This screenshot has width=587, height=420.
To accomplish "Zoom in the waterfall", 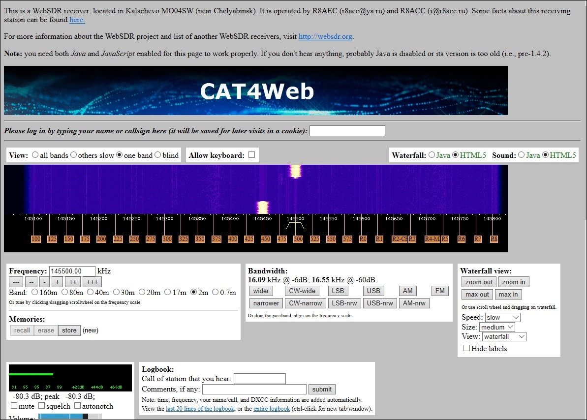I will click(x=513, y=282).
